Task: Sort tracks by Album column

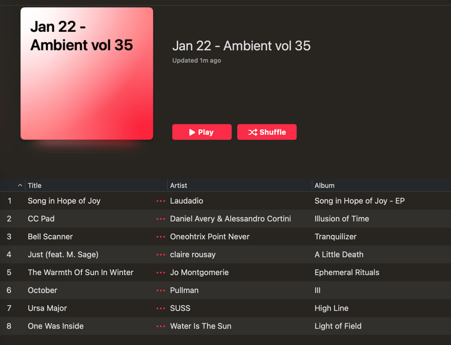Action: pos(324,185)
